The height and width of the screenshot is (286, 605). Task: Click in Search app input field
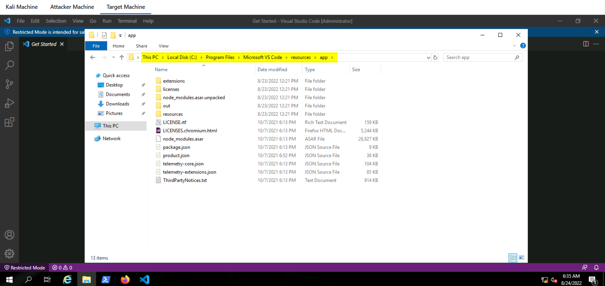click(478, 57)
